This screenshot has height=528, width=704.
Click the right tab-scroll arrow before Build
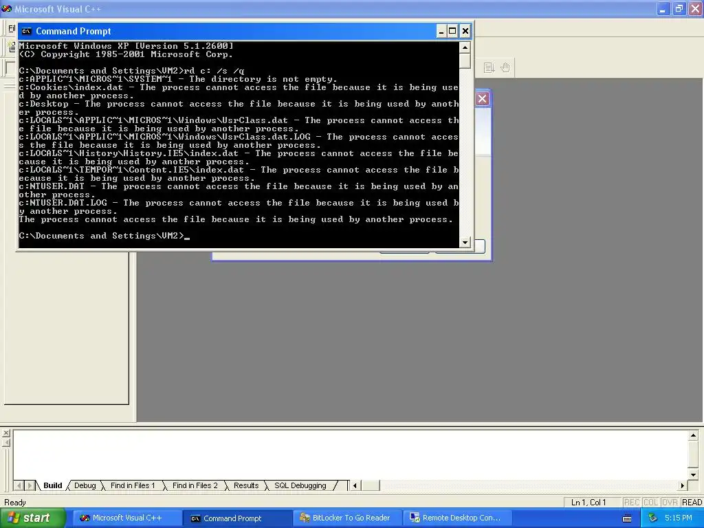(x=30, y=485)
